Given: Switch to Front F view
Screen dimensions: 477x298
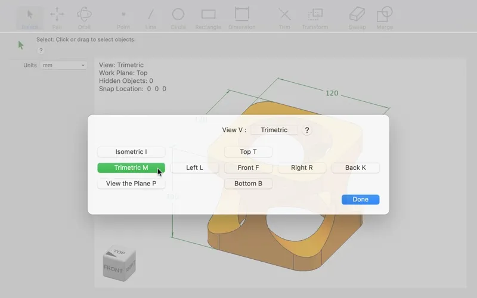Looking at the screenshot, I should coord(248,167).
